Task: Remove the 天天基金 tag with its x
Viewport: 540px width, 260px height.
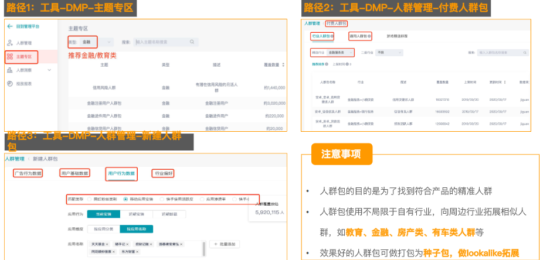Action: tap(107, 244)
